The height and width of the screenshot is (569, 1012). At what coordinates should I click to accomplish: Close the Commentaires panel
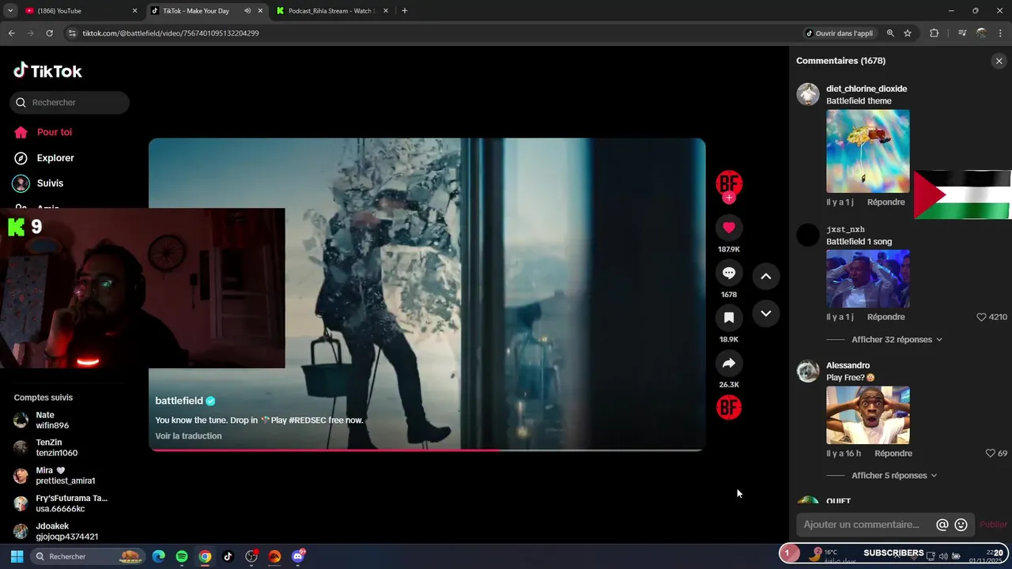click(x=999, y=61)
